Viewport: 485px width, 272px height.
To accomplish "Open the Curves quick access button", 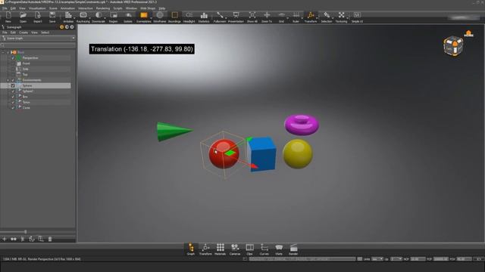I will pyautogui.click(x=264, y=249).
